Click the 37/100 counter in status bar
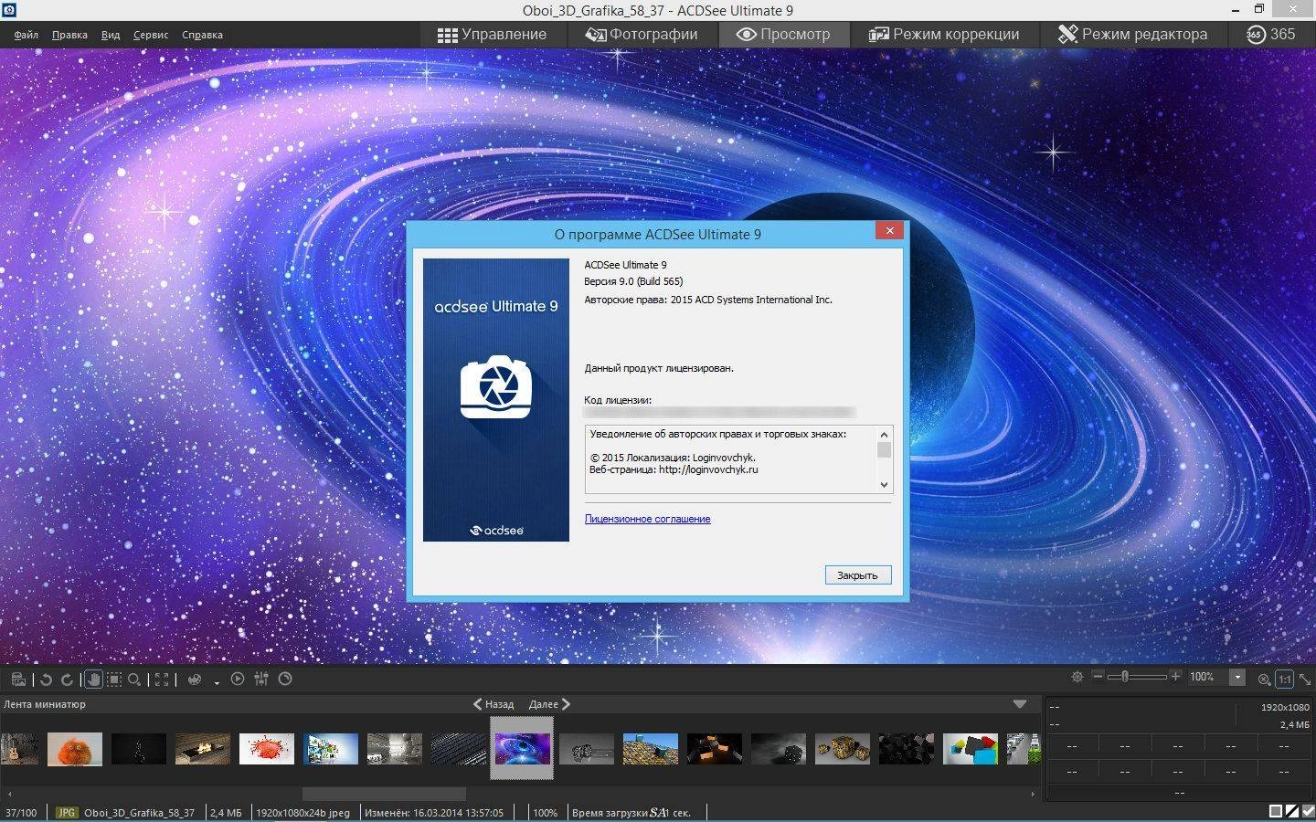 tap(21, 812)
